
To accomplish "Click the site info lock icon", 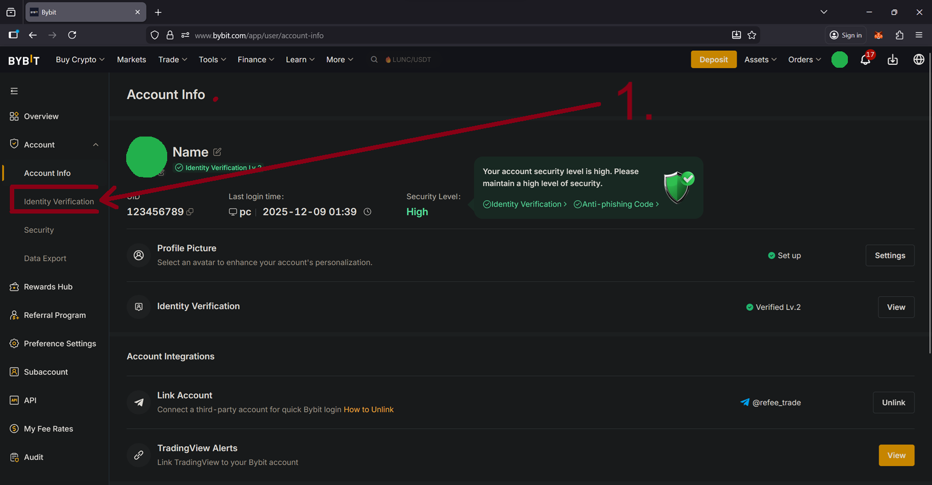I will click(x=170, y=35).
